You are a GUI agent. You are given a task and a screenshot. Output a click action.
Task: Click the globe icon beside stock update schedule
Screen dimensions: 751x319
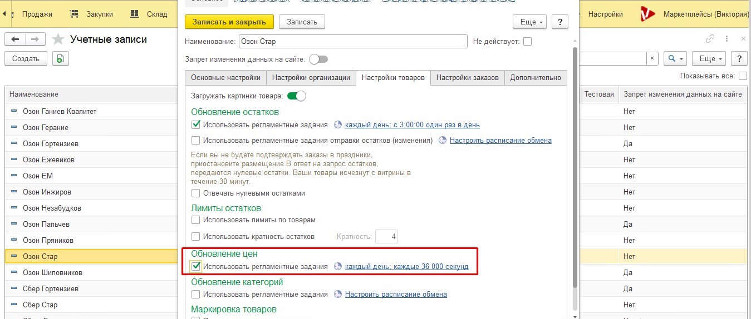click(337, 125)
